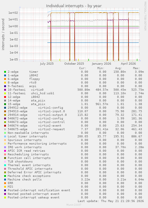This screenshot has width=148, height=208.
Task: Click the October 2025 axis label
Action: [74, 64]
